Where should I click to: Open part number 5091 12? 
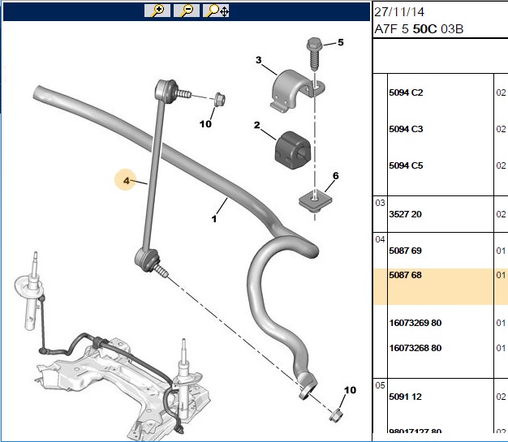pos(405,397)
